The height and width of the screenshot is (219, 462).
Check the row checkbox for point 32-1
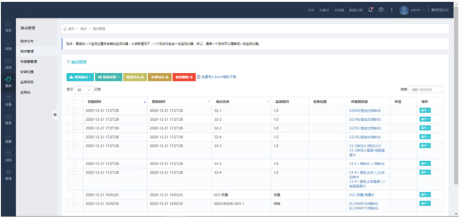(x=74, y=110)
